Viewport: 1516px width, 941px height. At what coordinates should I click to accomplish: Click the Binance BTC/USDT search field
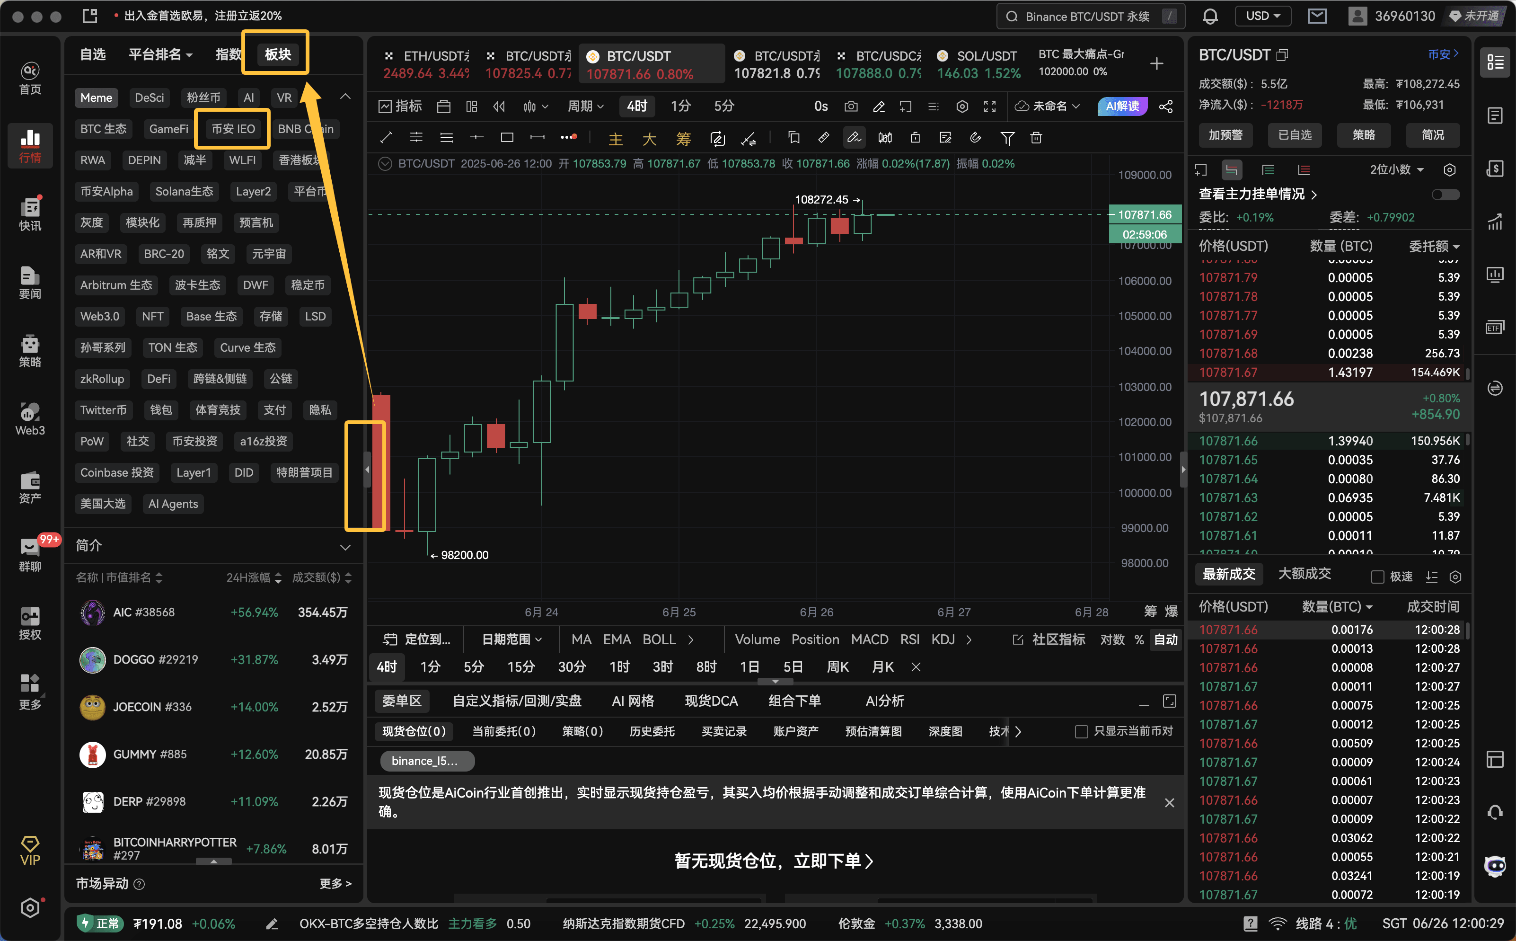pyautogui.click(x=1090, y=16)
